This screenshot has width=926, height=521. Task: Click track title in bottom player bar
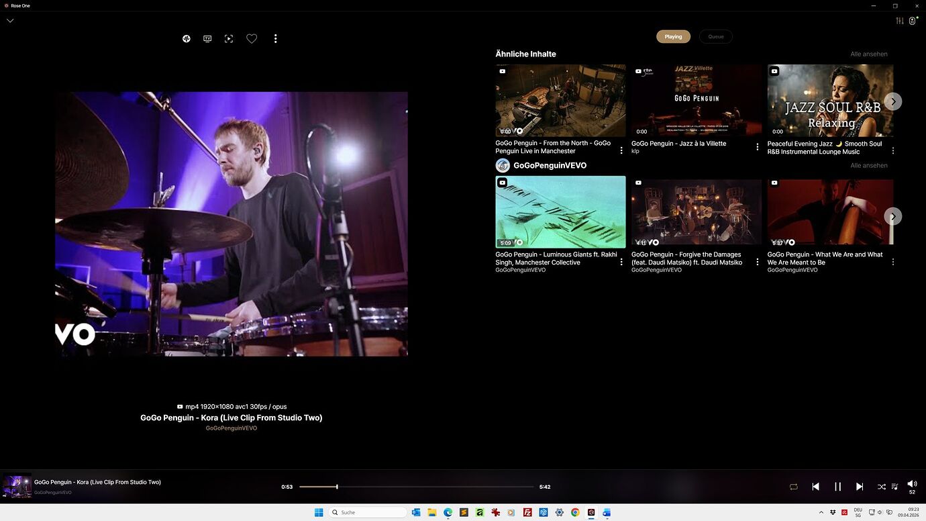(x=97, y=482)
